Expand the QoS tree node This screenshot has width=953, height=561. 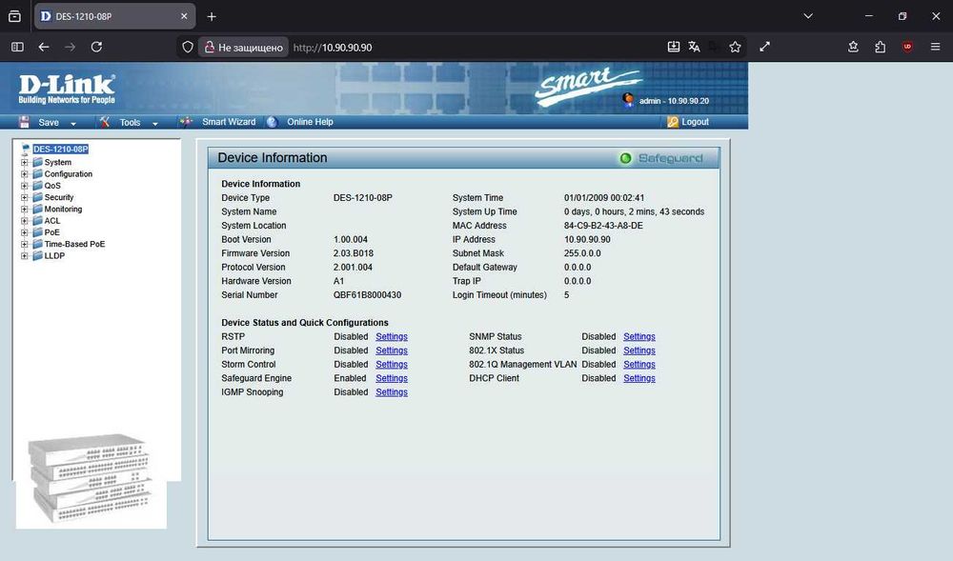[x=25, y=186]
